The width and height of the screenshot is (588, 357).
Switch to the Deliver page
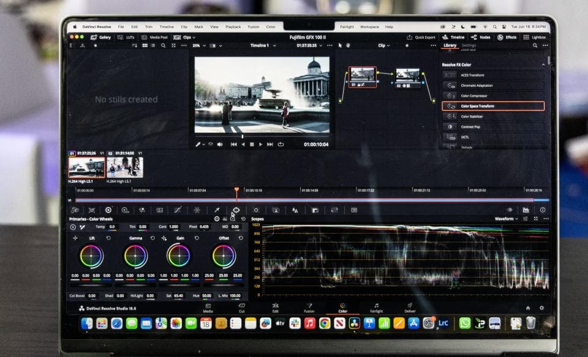(x=410, y=308)
